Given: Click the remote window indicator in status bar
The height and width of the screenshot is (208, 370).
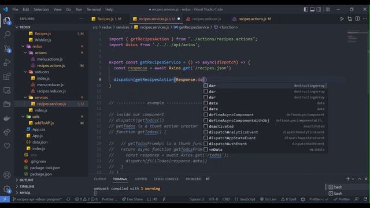Looking at the screenshot, I should point(5,199).
